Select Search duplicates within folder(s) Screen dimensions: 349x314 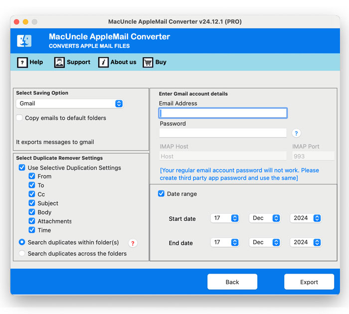point(22,242)
